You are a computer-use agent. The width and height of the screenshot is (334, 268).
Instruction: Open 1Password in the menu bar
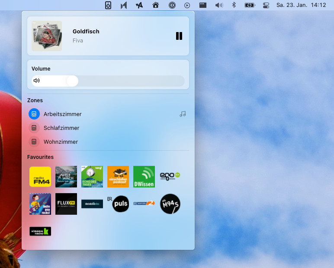point(172,5)
